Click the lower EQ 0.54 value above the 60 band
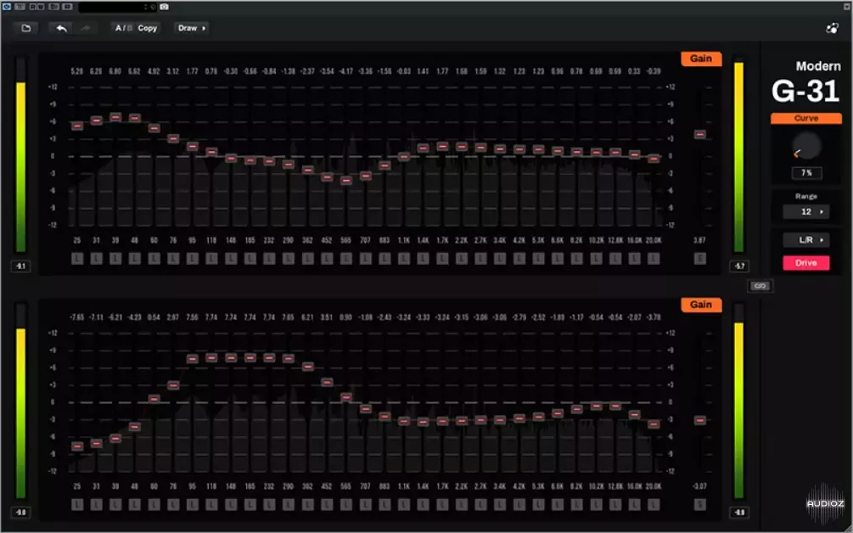 (x=154, y=317)
